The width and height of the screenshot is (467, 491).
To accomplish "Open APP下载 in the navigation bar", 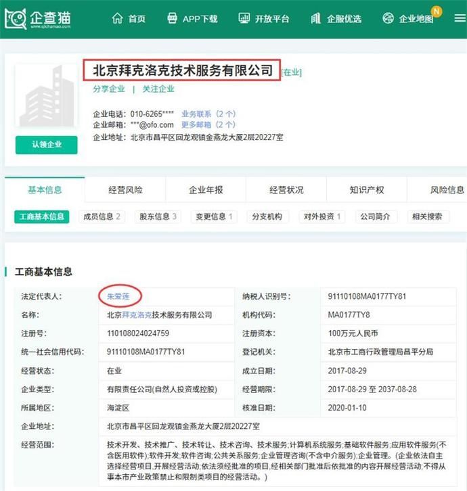I will tap(200, 19).
